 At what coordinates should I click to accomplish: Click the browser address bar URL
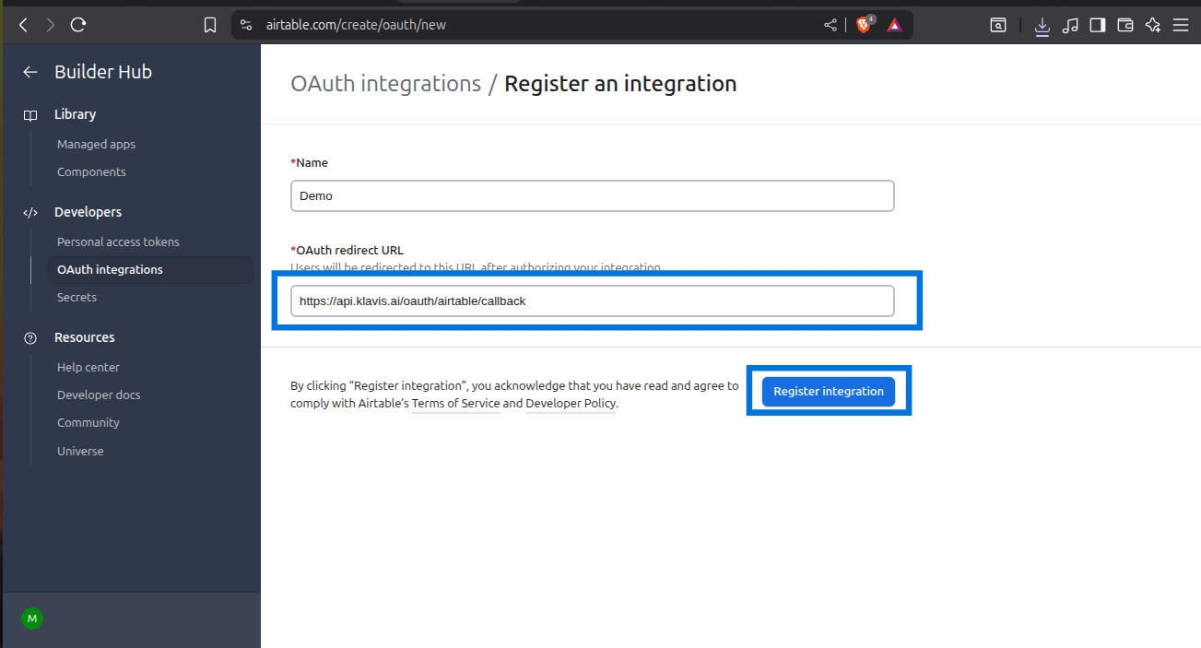click(356, 25)
